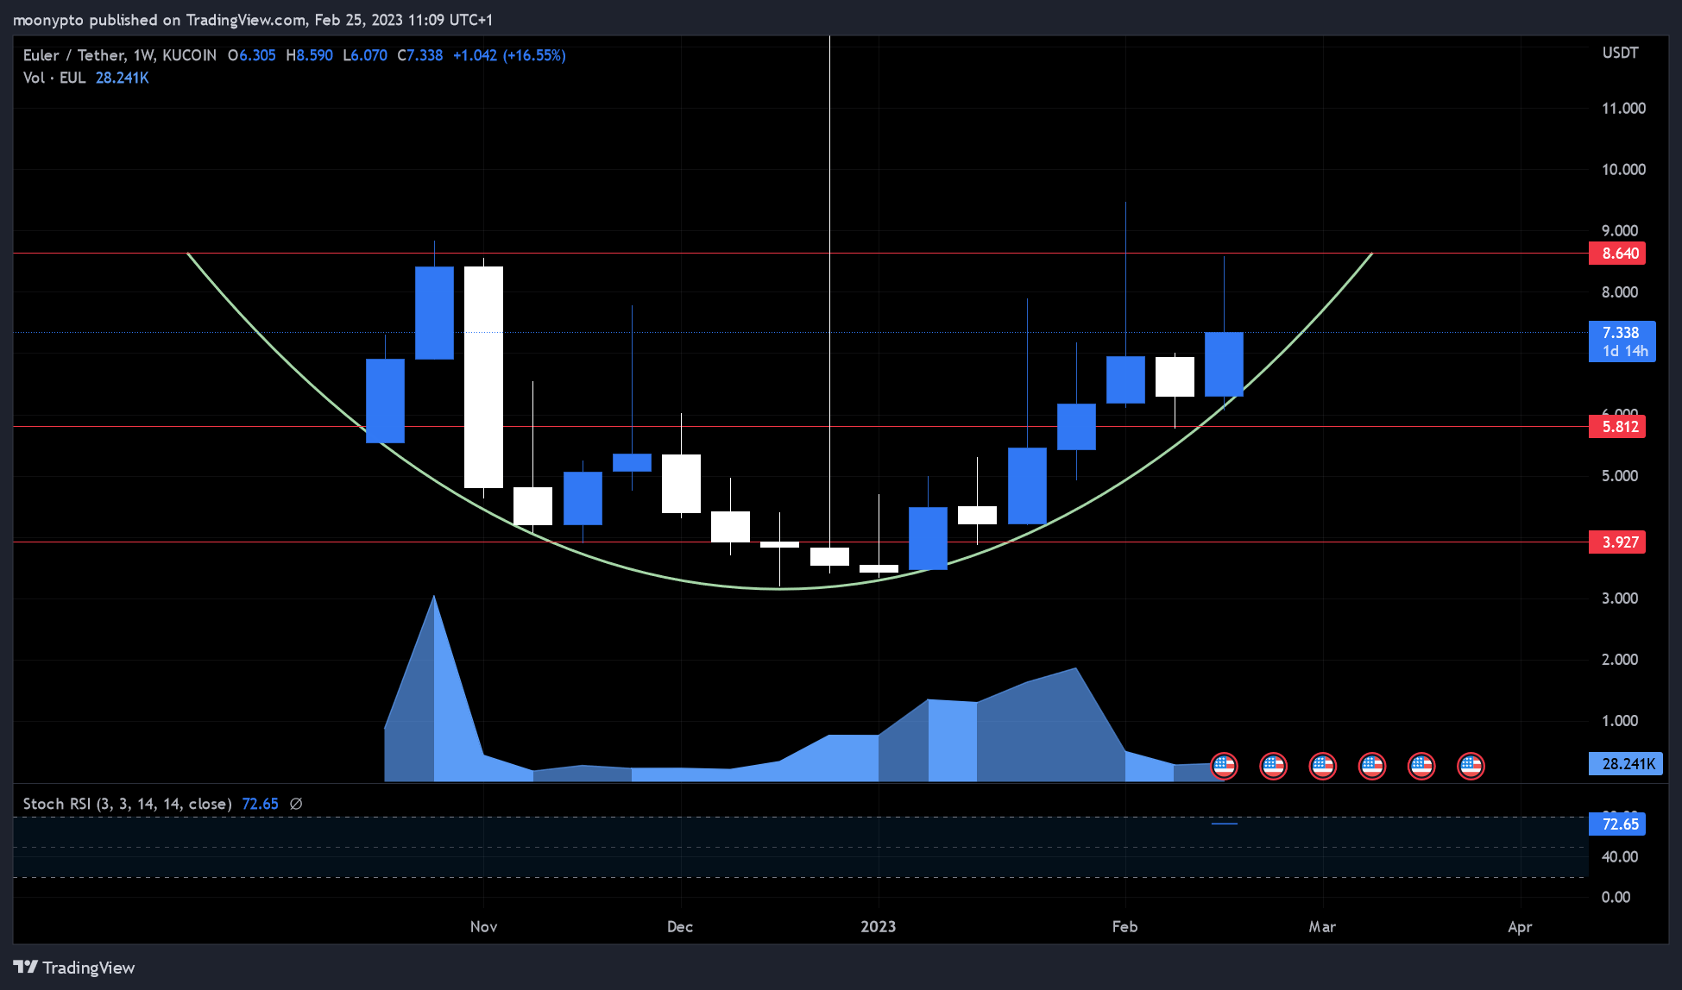
Task: Click the blue 7.338 current price label
Action: pyautogui.click(x=1621, y=333)
